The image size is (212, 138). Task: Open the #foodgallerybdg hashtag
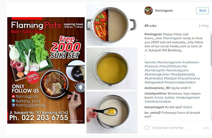(183, 74)
